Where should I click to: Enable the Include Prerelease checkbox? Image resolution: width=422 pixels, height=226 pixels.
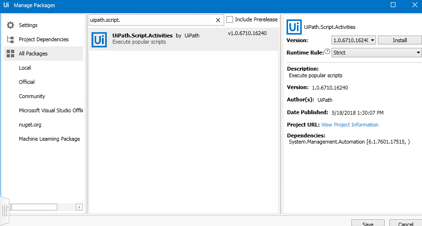pyautogui.click(x=230, y=19)
